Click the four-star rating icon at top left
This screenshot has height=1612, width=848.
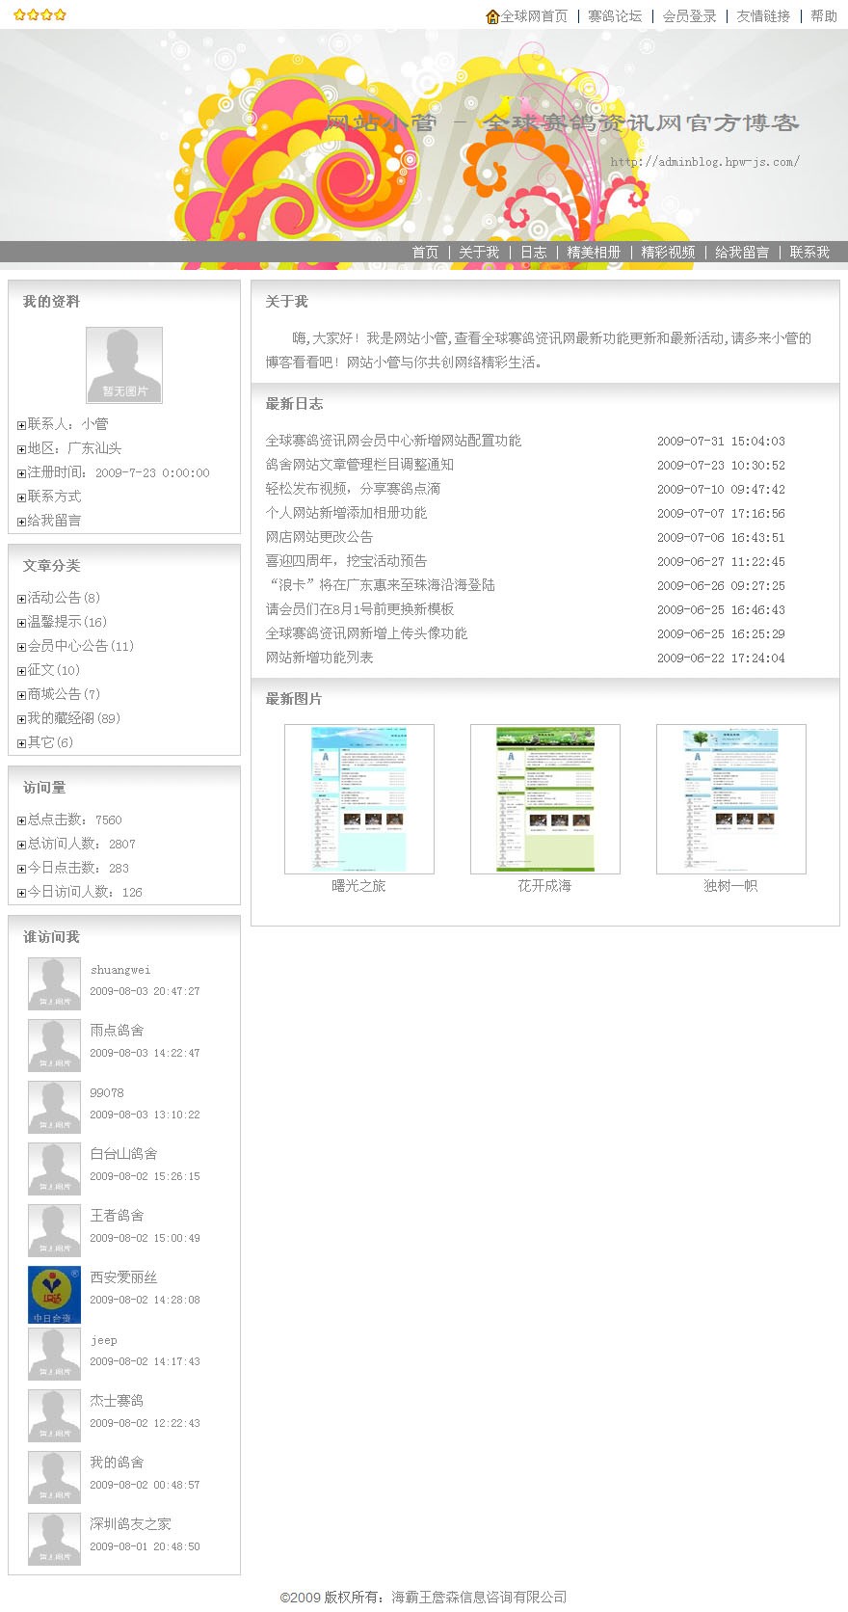coord(40,14)
